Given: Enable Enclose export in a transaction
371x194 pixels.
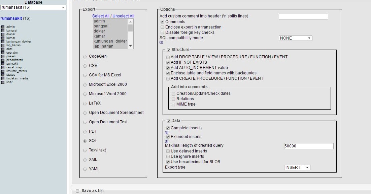Looking at the screenshot, I should coord(162,27).
